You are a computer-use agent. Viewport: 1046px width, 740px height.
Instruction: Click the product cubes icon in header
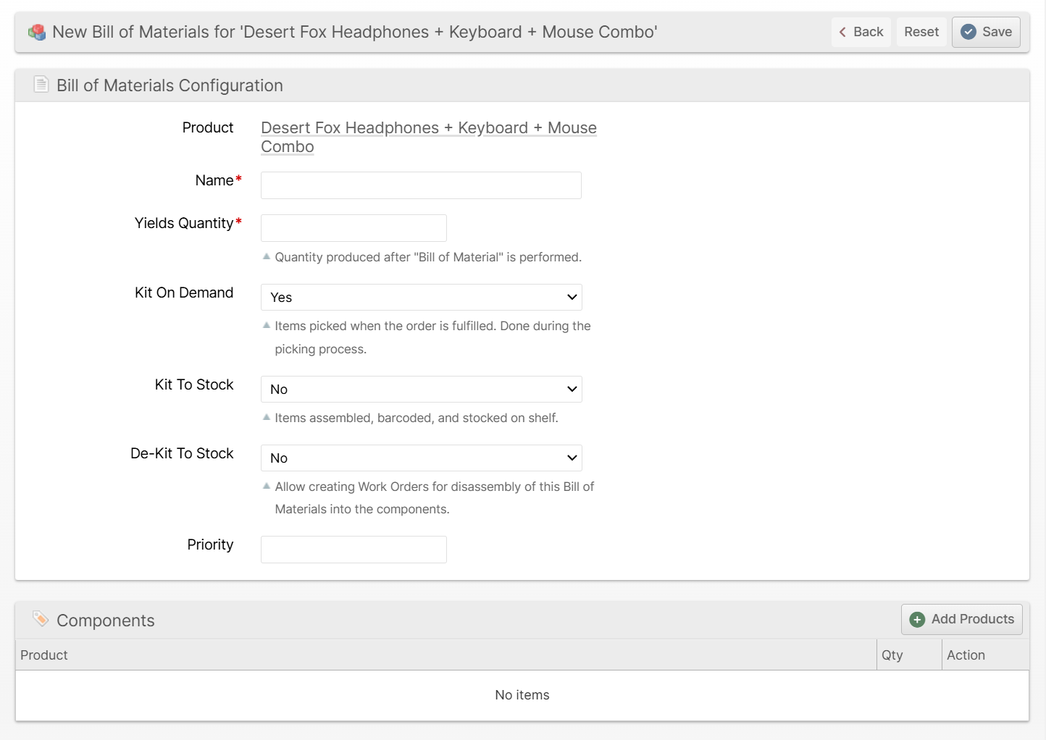coord(37,33)
